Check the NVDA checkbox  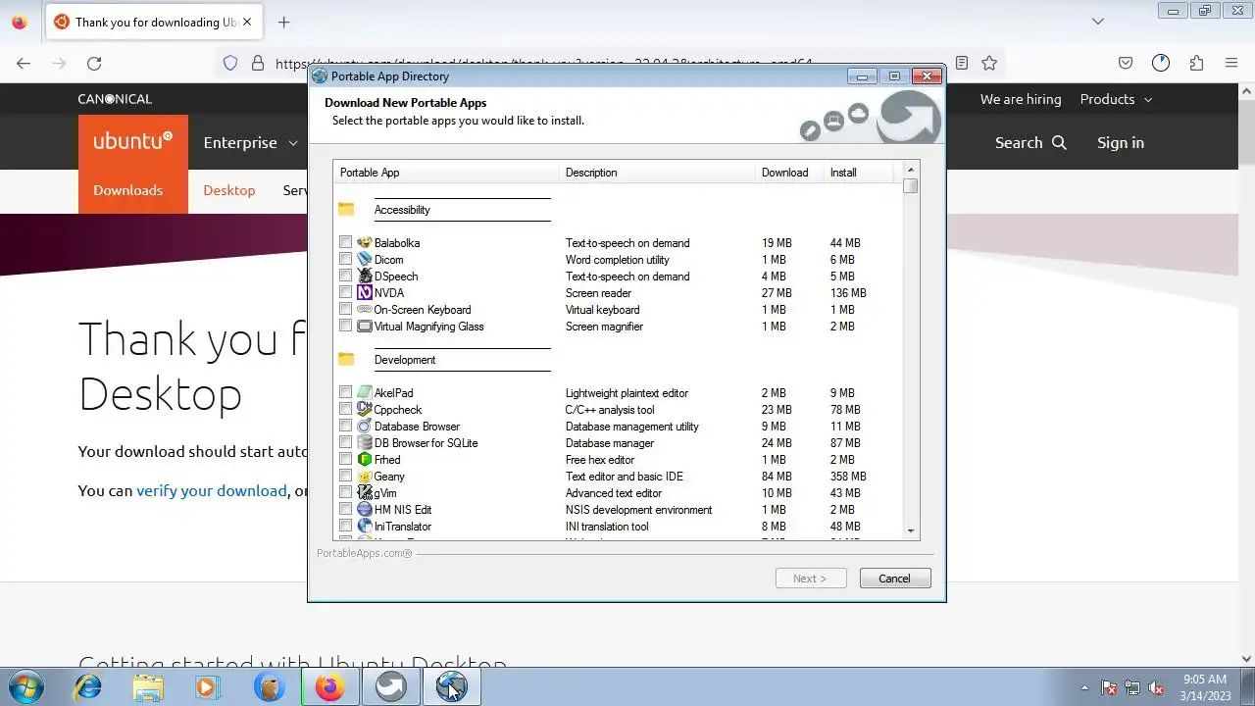pyautogui.click(x=345, y=292)
